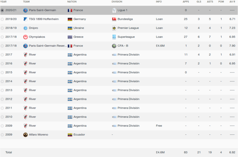
Task: Click the Ukraine flag icon
Action: click(x=70, y=28)
